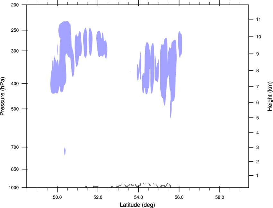This screenshot has width=273, height=208.
Task: Click the 300 pressure tick label
Action: point(15,51)
